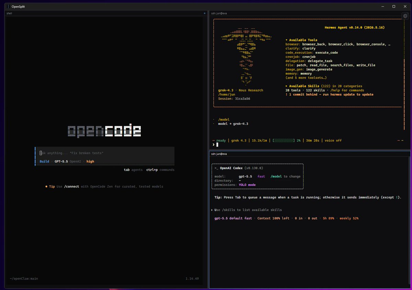Click the "memory: memory" row
This screenshot has width=412, height=290.
[x=298, y=74]
